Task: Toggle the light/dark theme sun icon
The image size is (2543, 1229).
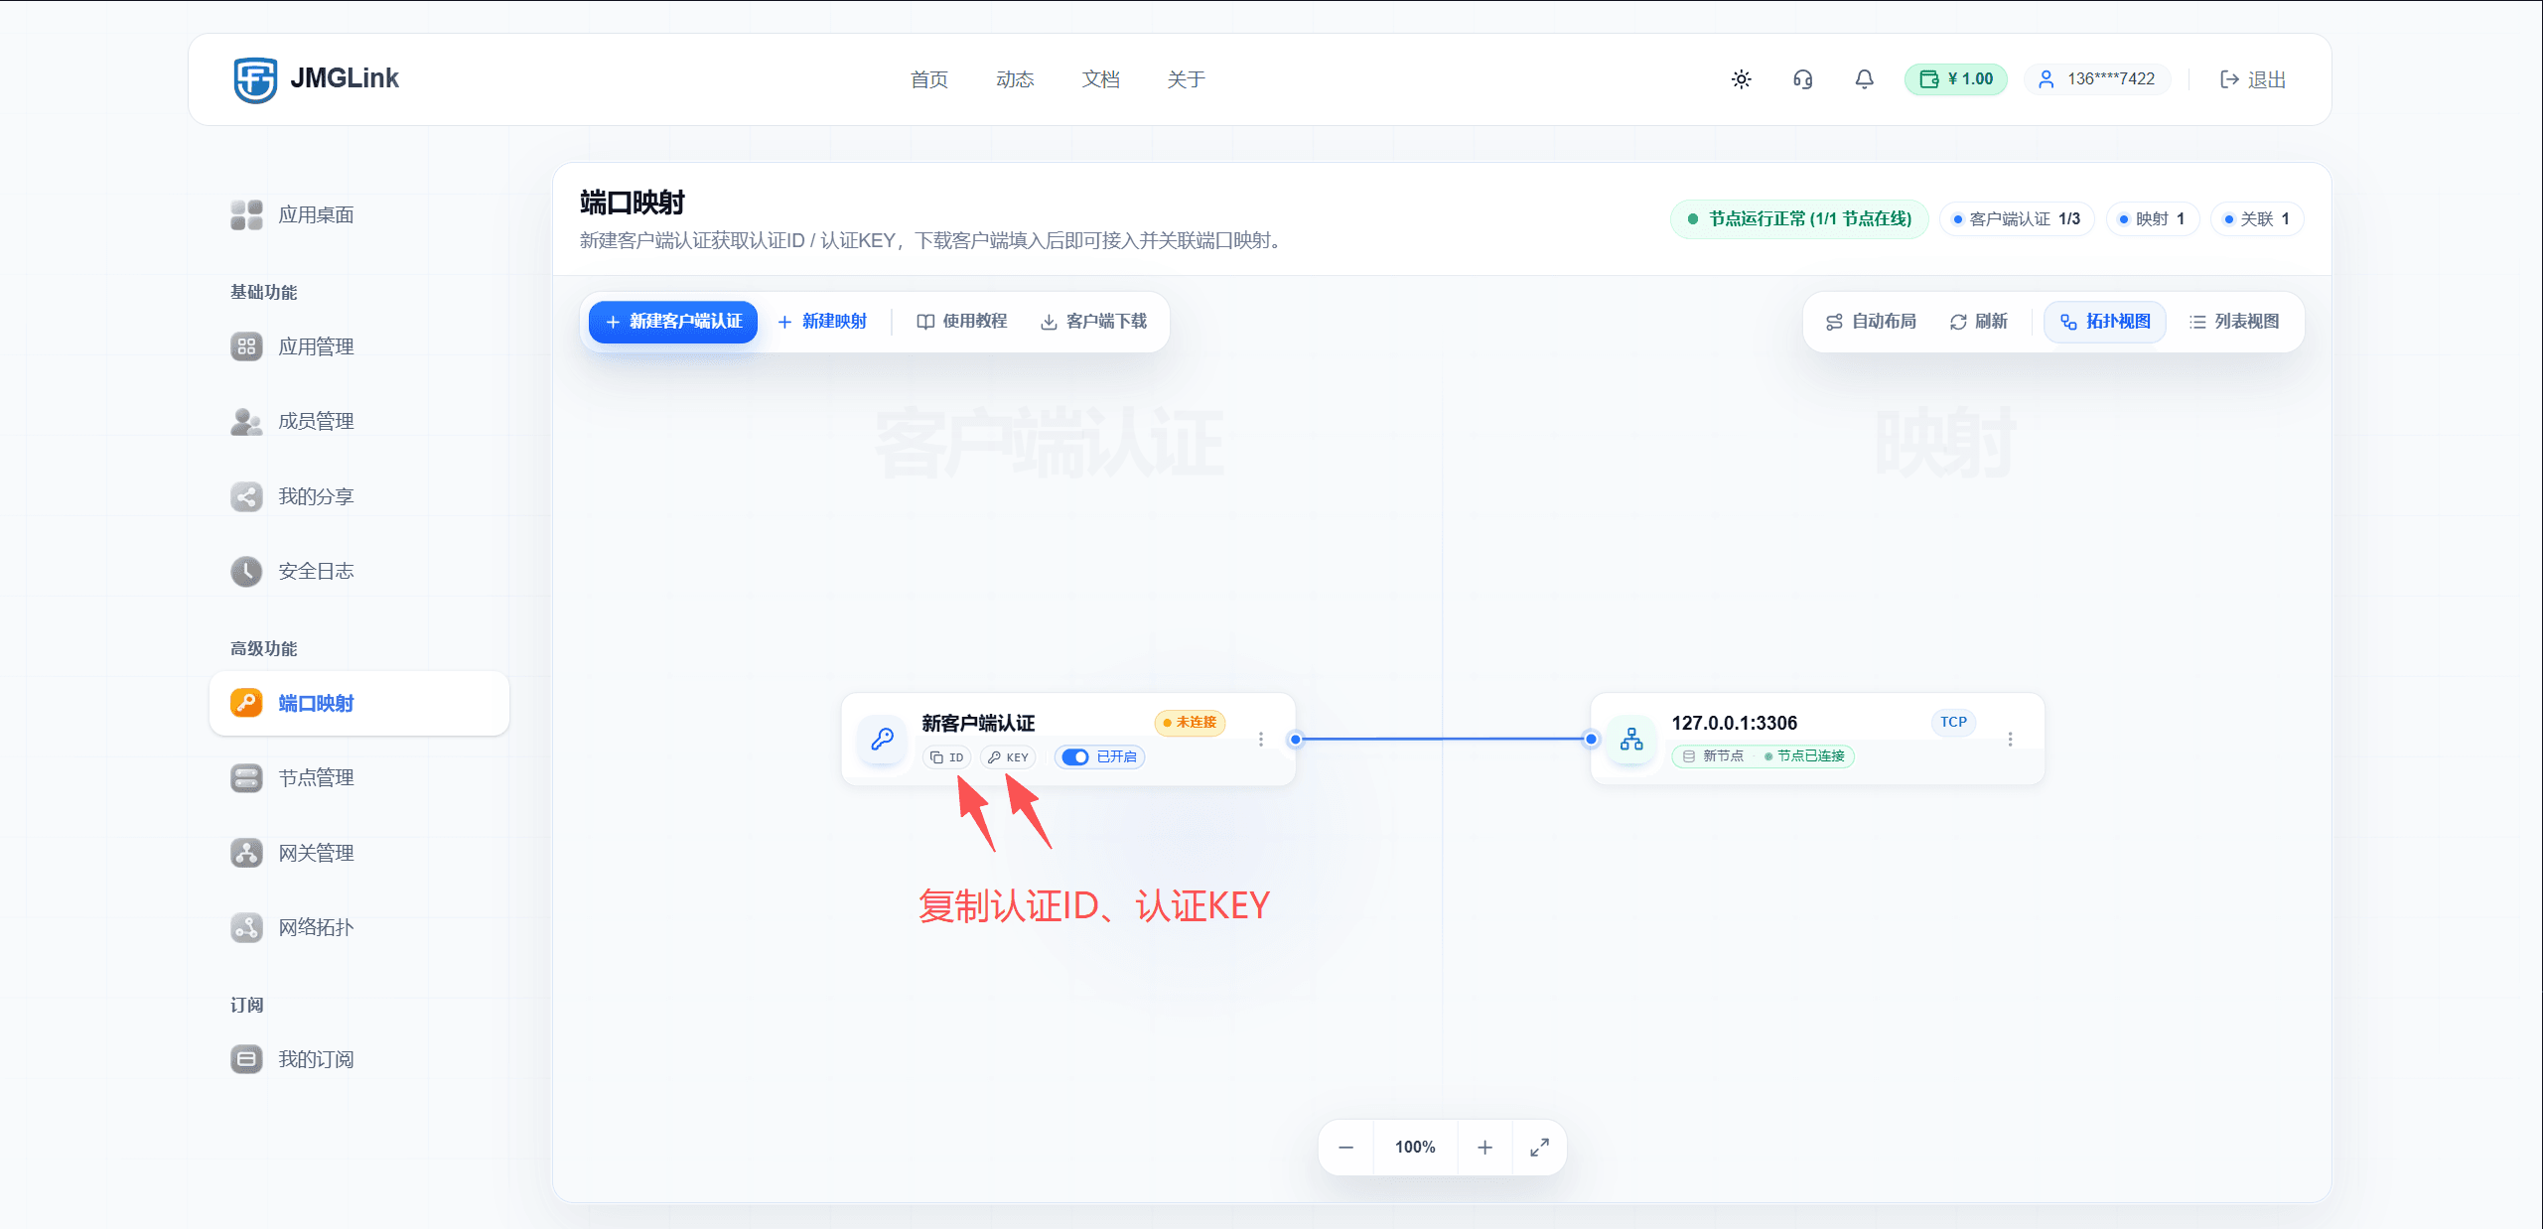Action: tap(1741, 79)
